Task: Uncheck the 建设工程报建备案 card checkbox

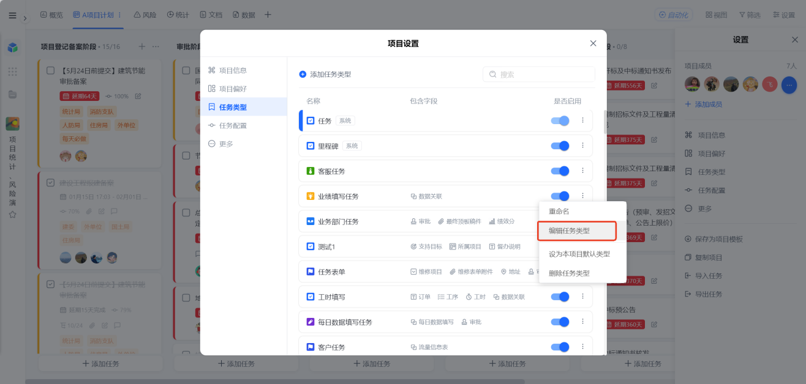Action: (51, 182)
